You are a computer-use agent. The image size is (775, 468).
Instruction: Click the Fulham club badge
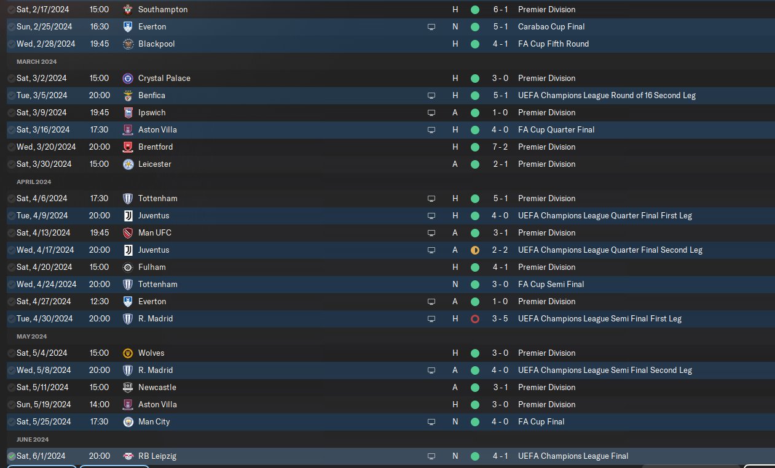pyautogui.click(x=128, y=267)
